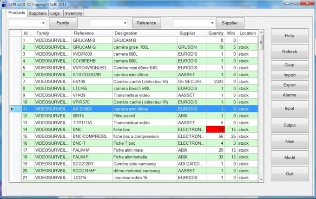This screenshot has width=316, height=199.
Task: Sort by the Family column header
Action: click(53, 33)
